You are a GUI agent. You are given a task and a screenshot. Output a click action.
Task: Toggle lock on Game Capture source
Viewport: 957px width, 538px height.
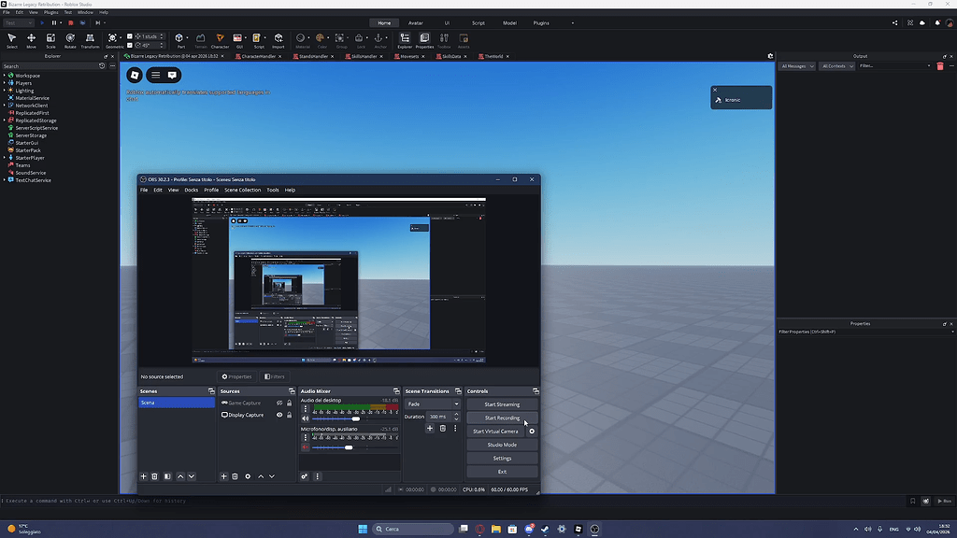tap(290, 403)
